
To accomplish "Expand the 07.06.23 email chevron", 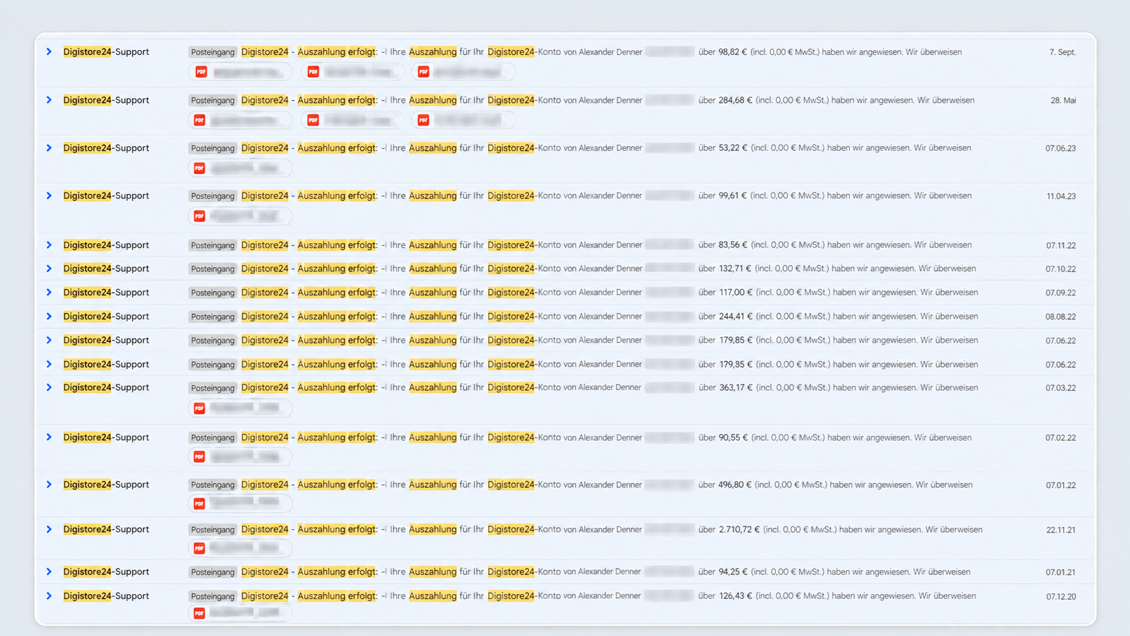I will pos(49,148).
